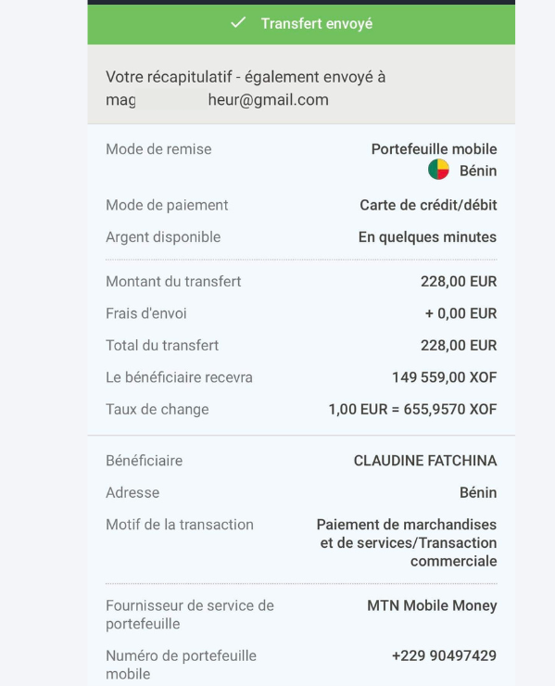
Task: Click the partly hidden gmail.com email address
Action: [217, 100]
